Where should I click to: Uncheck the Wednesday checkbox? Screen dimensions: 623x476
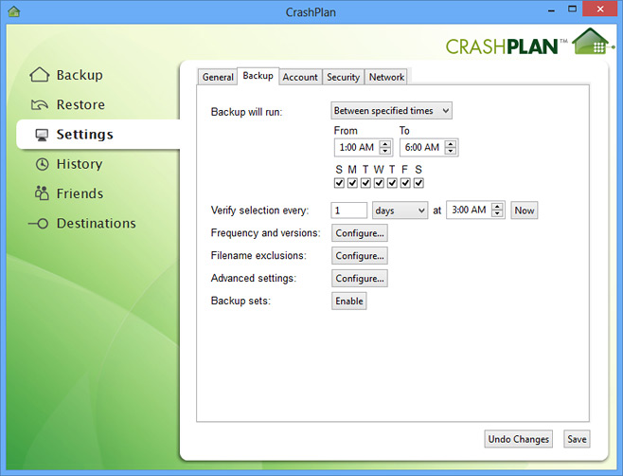pos(379,183)
